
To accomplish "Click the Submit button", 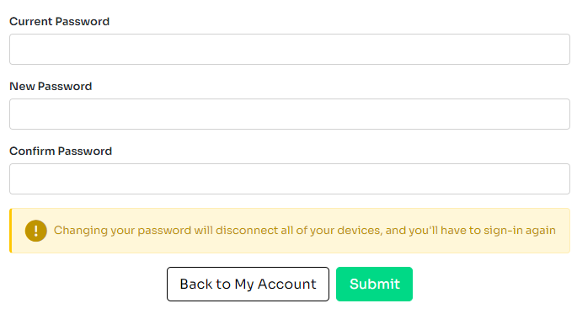I will click(374, 284).
